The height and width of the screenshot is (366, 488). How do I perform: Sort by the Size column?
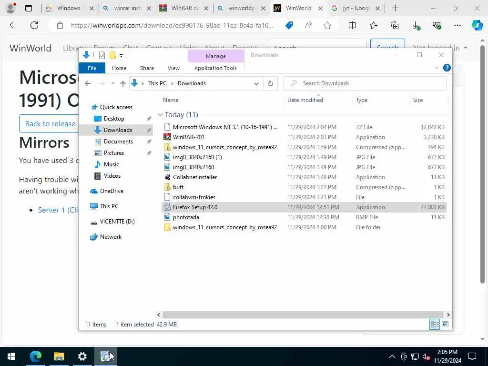coord(417,100)
